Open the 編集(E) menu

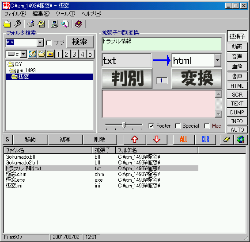(x=41, y=14)
